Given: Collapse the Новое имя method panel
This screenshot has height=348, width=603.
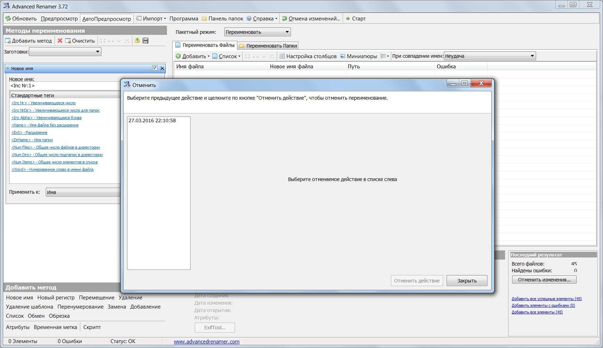Looking at the screenshot, I should click(x=8, y=68).
